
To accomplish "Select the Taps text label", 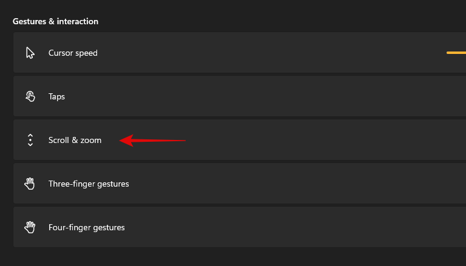I will point(56,96).
